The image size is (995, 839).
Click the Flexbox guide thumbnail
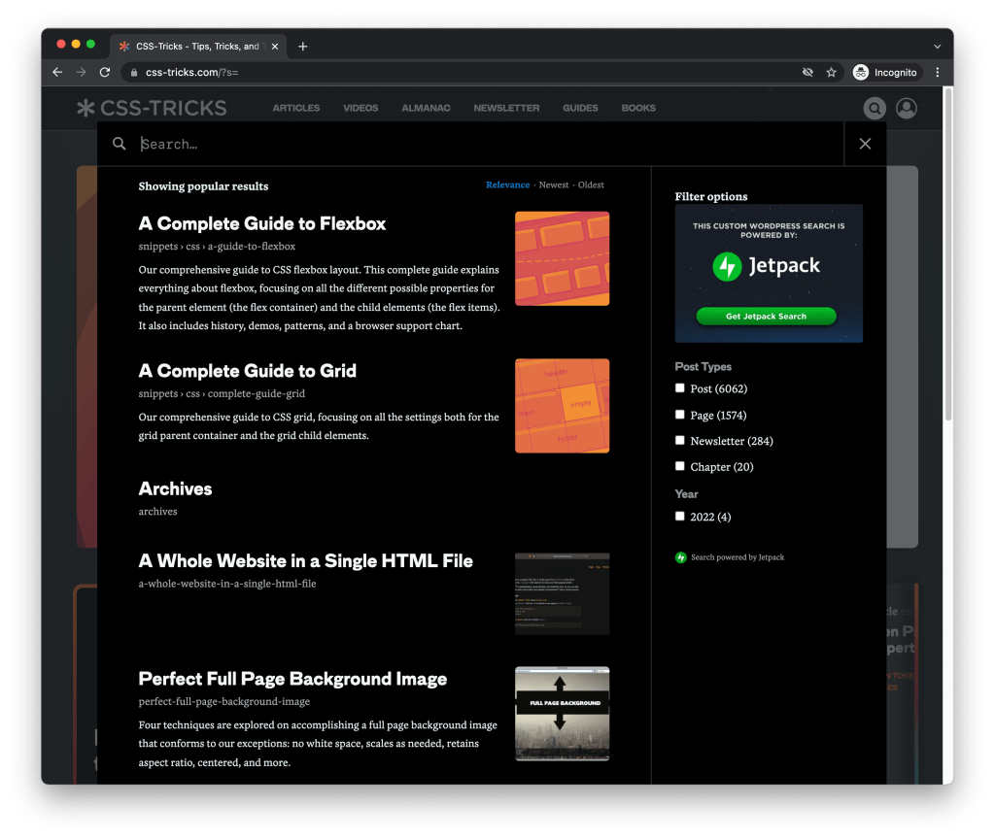tap(563, 258)
